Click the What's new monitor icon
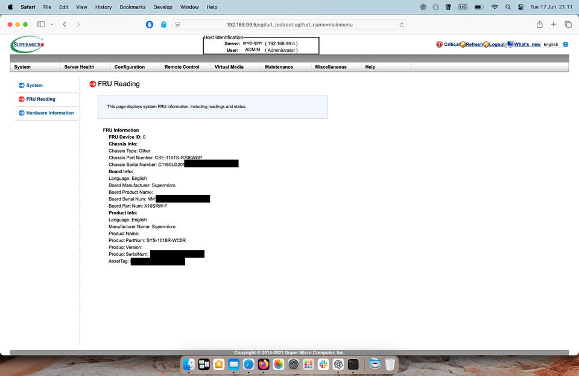 (x=510, y=44)
